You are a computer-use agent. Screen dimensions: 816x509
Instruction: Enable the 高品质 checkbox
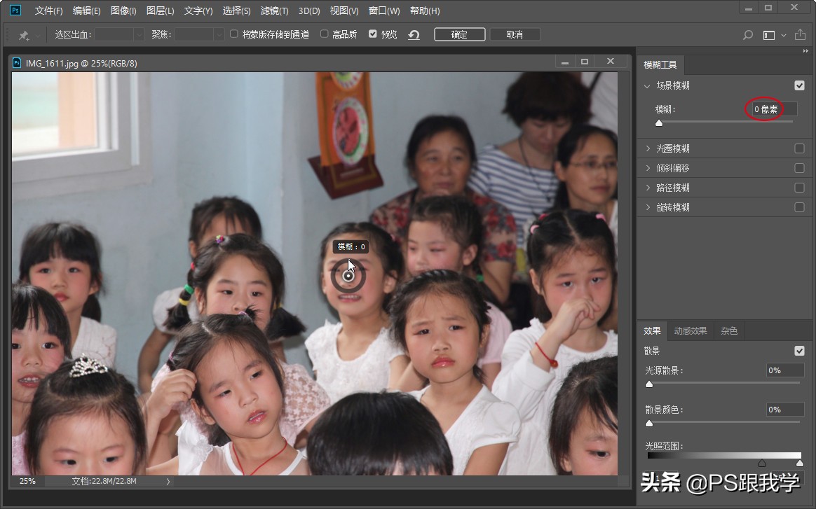point(324,34)
